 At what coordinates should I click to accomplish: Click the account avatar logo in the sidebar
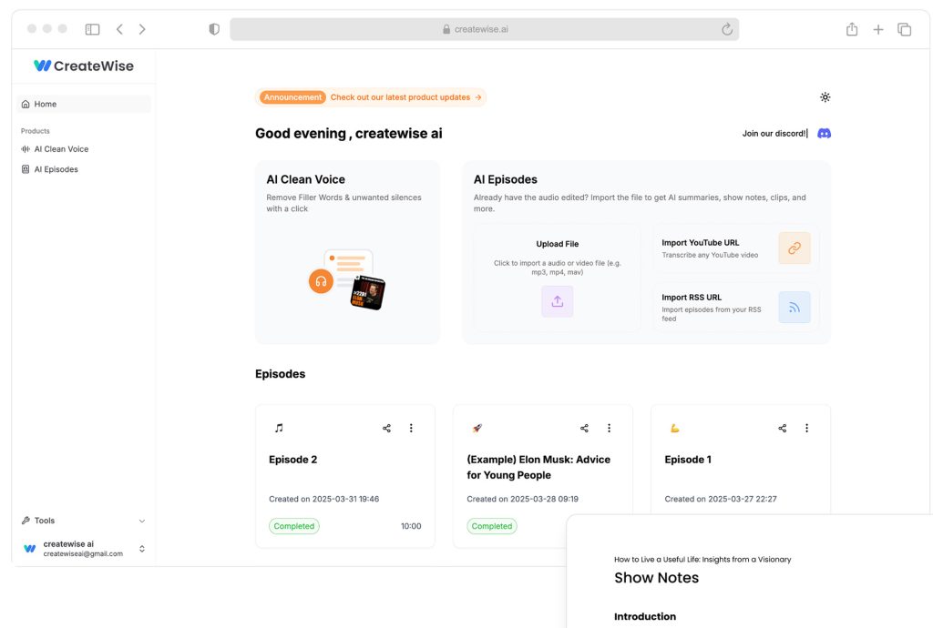coord(30,549)
